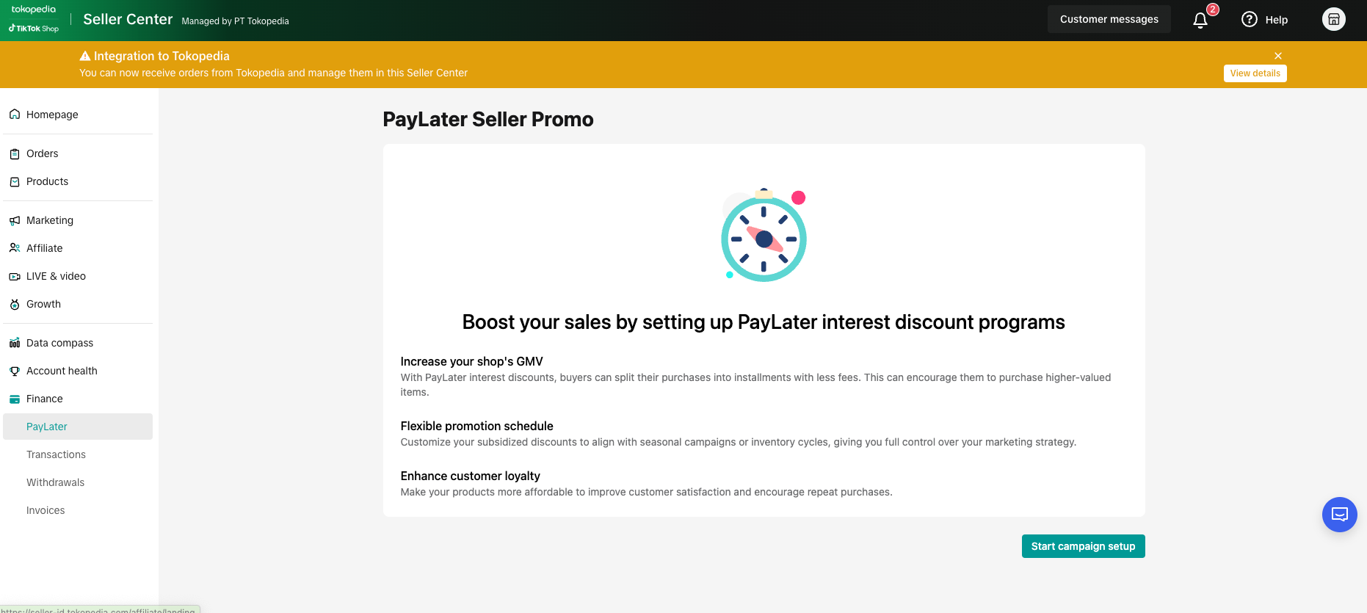Viewport: 1367px width, 613px height.
Task: Click the Account health trophy icon
Action: pyautogui.click(x=15, y=371)
